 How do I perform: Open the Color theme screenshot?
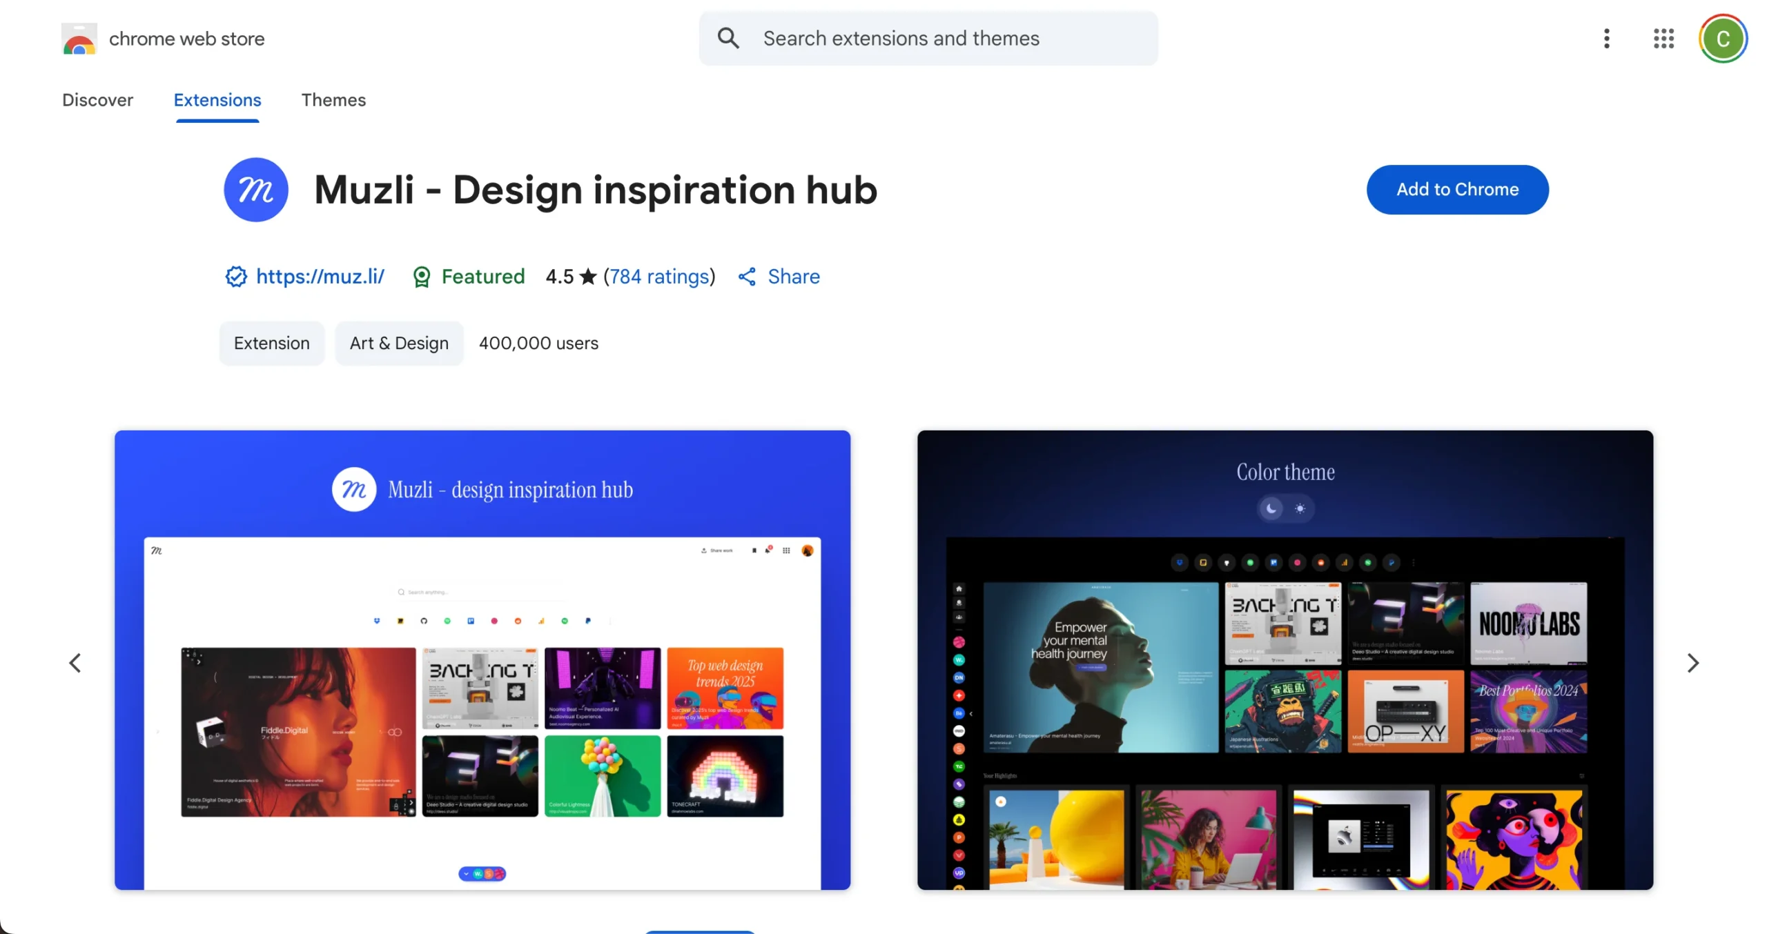(1285, 660)
